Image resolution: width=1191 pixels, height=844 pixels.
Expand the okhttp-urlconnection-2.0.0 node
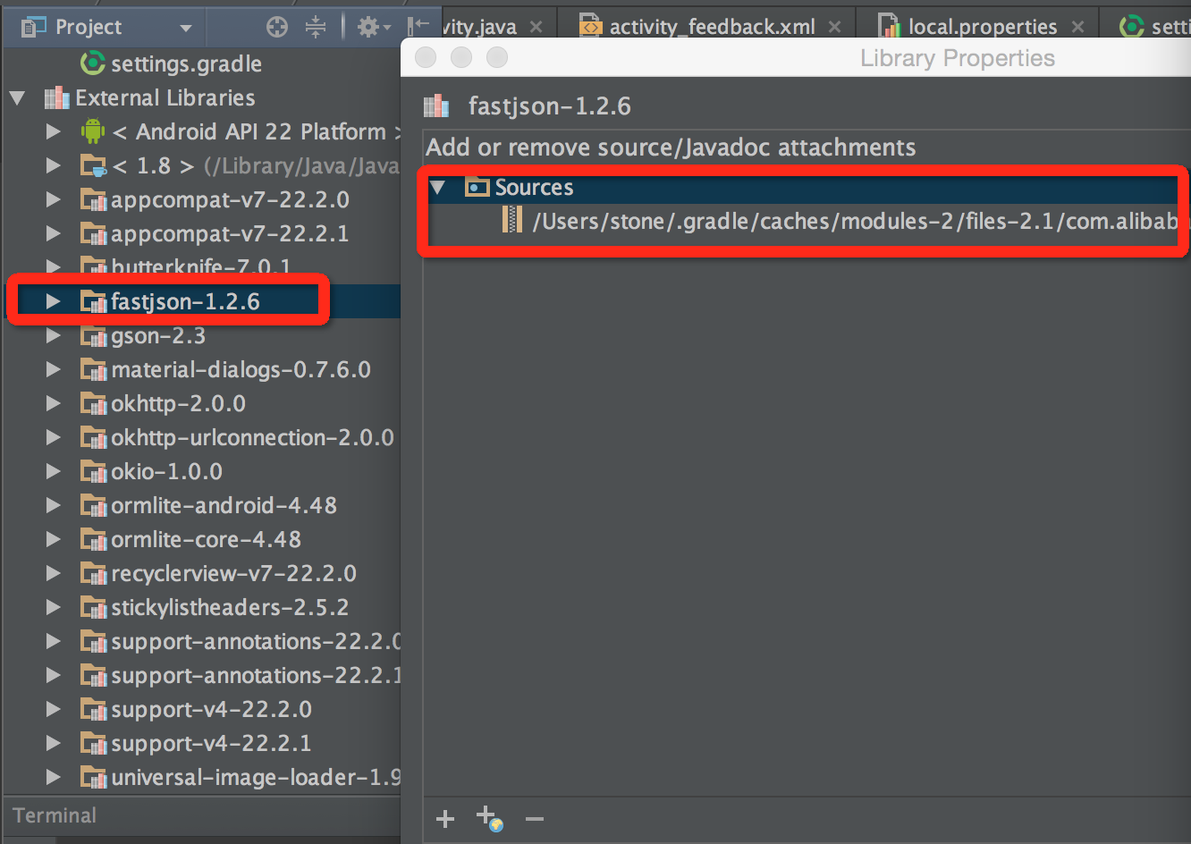tap(54, 437)
